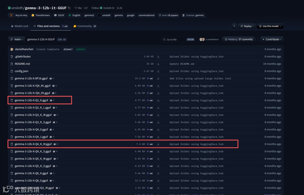The image size is (304, 195).
Task: Open the config.json file
Action: pyautogui.click(x=21, y=71)
